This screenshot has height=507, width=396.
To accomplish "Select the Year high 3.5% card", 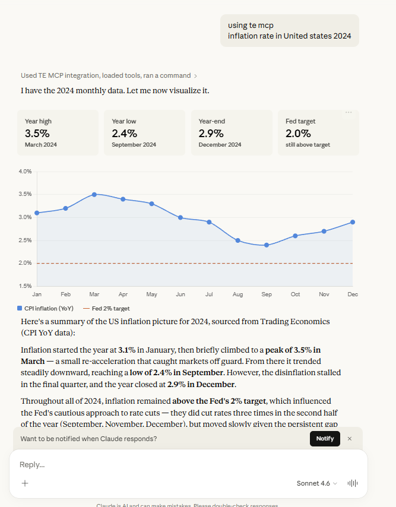I will tap(58, 133).
